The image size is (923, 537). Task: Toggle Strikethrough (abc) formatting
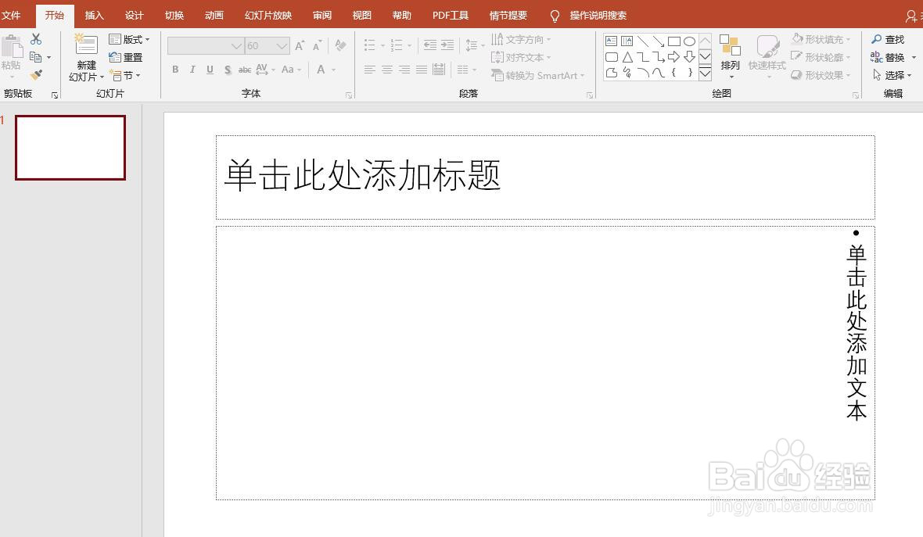click(245, 70)
